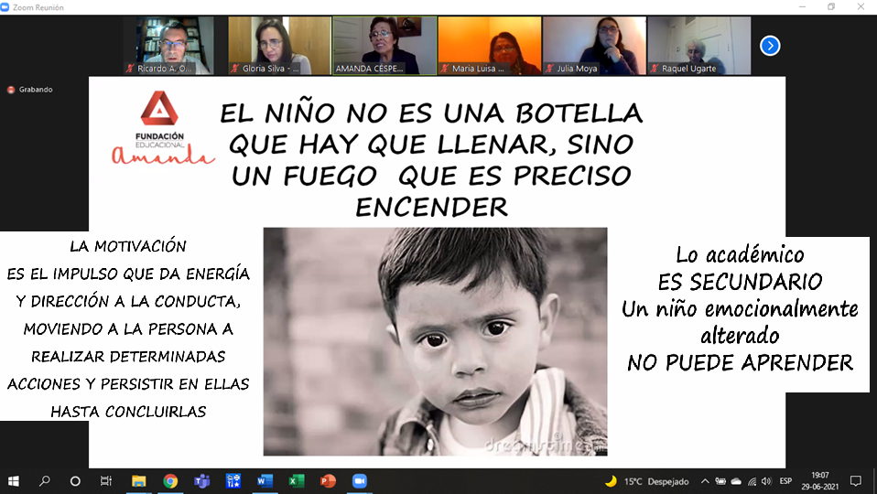Open the notification center icon
The height and width of the screenshot is (494, 877).
(855, 481)
